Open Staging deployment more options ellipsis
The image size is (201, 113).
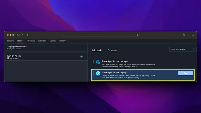pyautogui.click(x=83, y=47)
